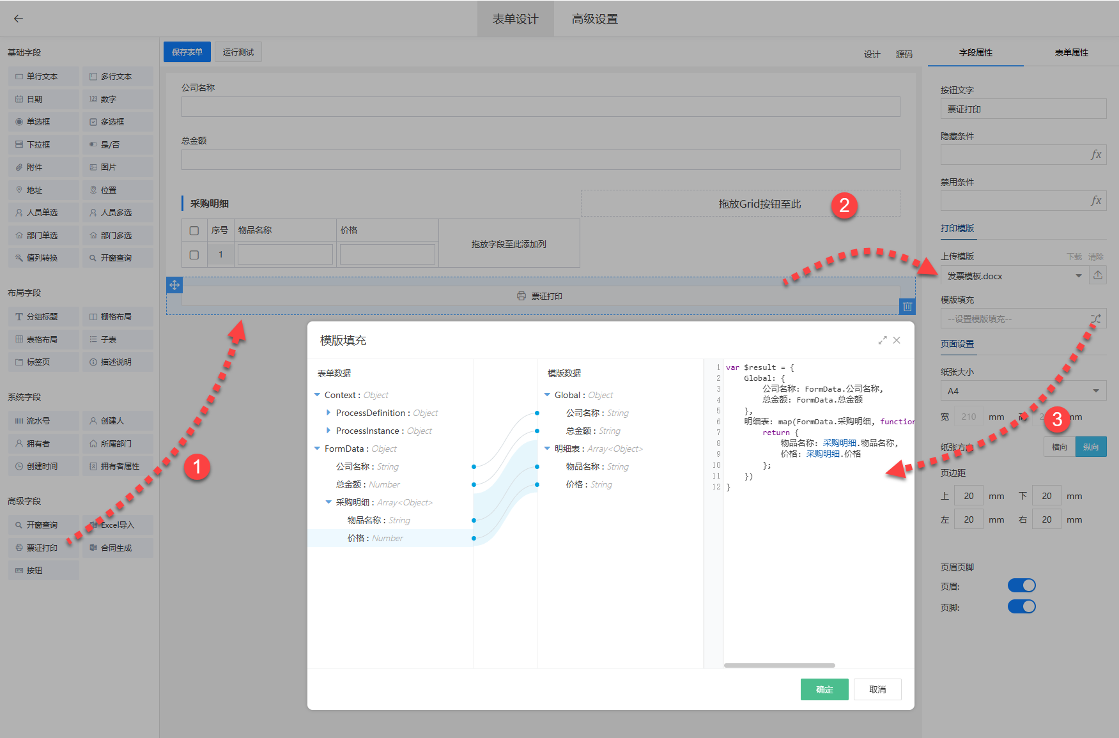1119x738 pixels.
Task: Click the upload template icon
Action: pos(1097,275)
